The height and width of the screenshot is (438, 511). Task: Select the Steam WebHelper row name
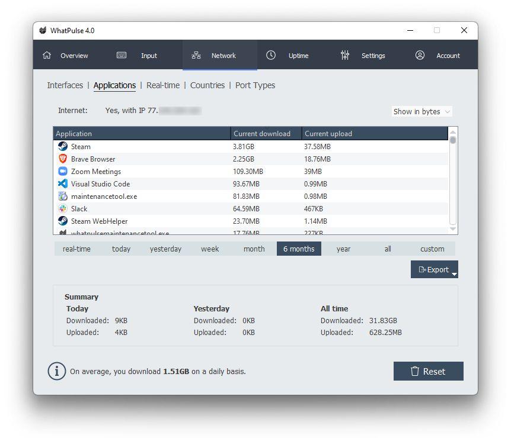[99, 221]
